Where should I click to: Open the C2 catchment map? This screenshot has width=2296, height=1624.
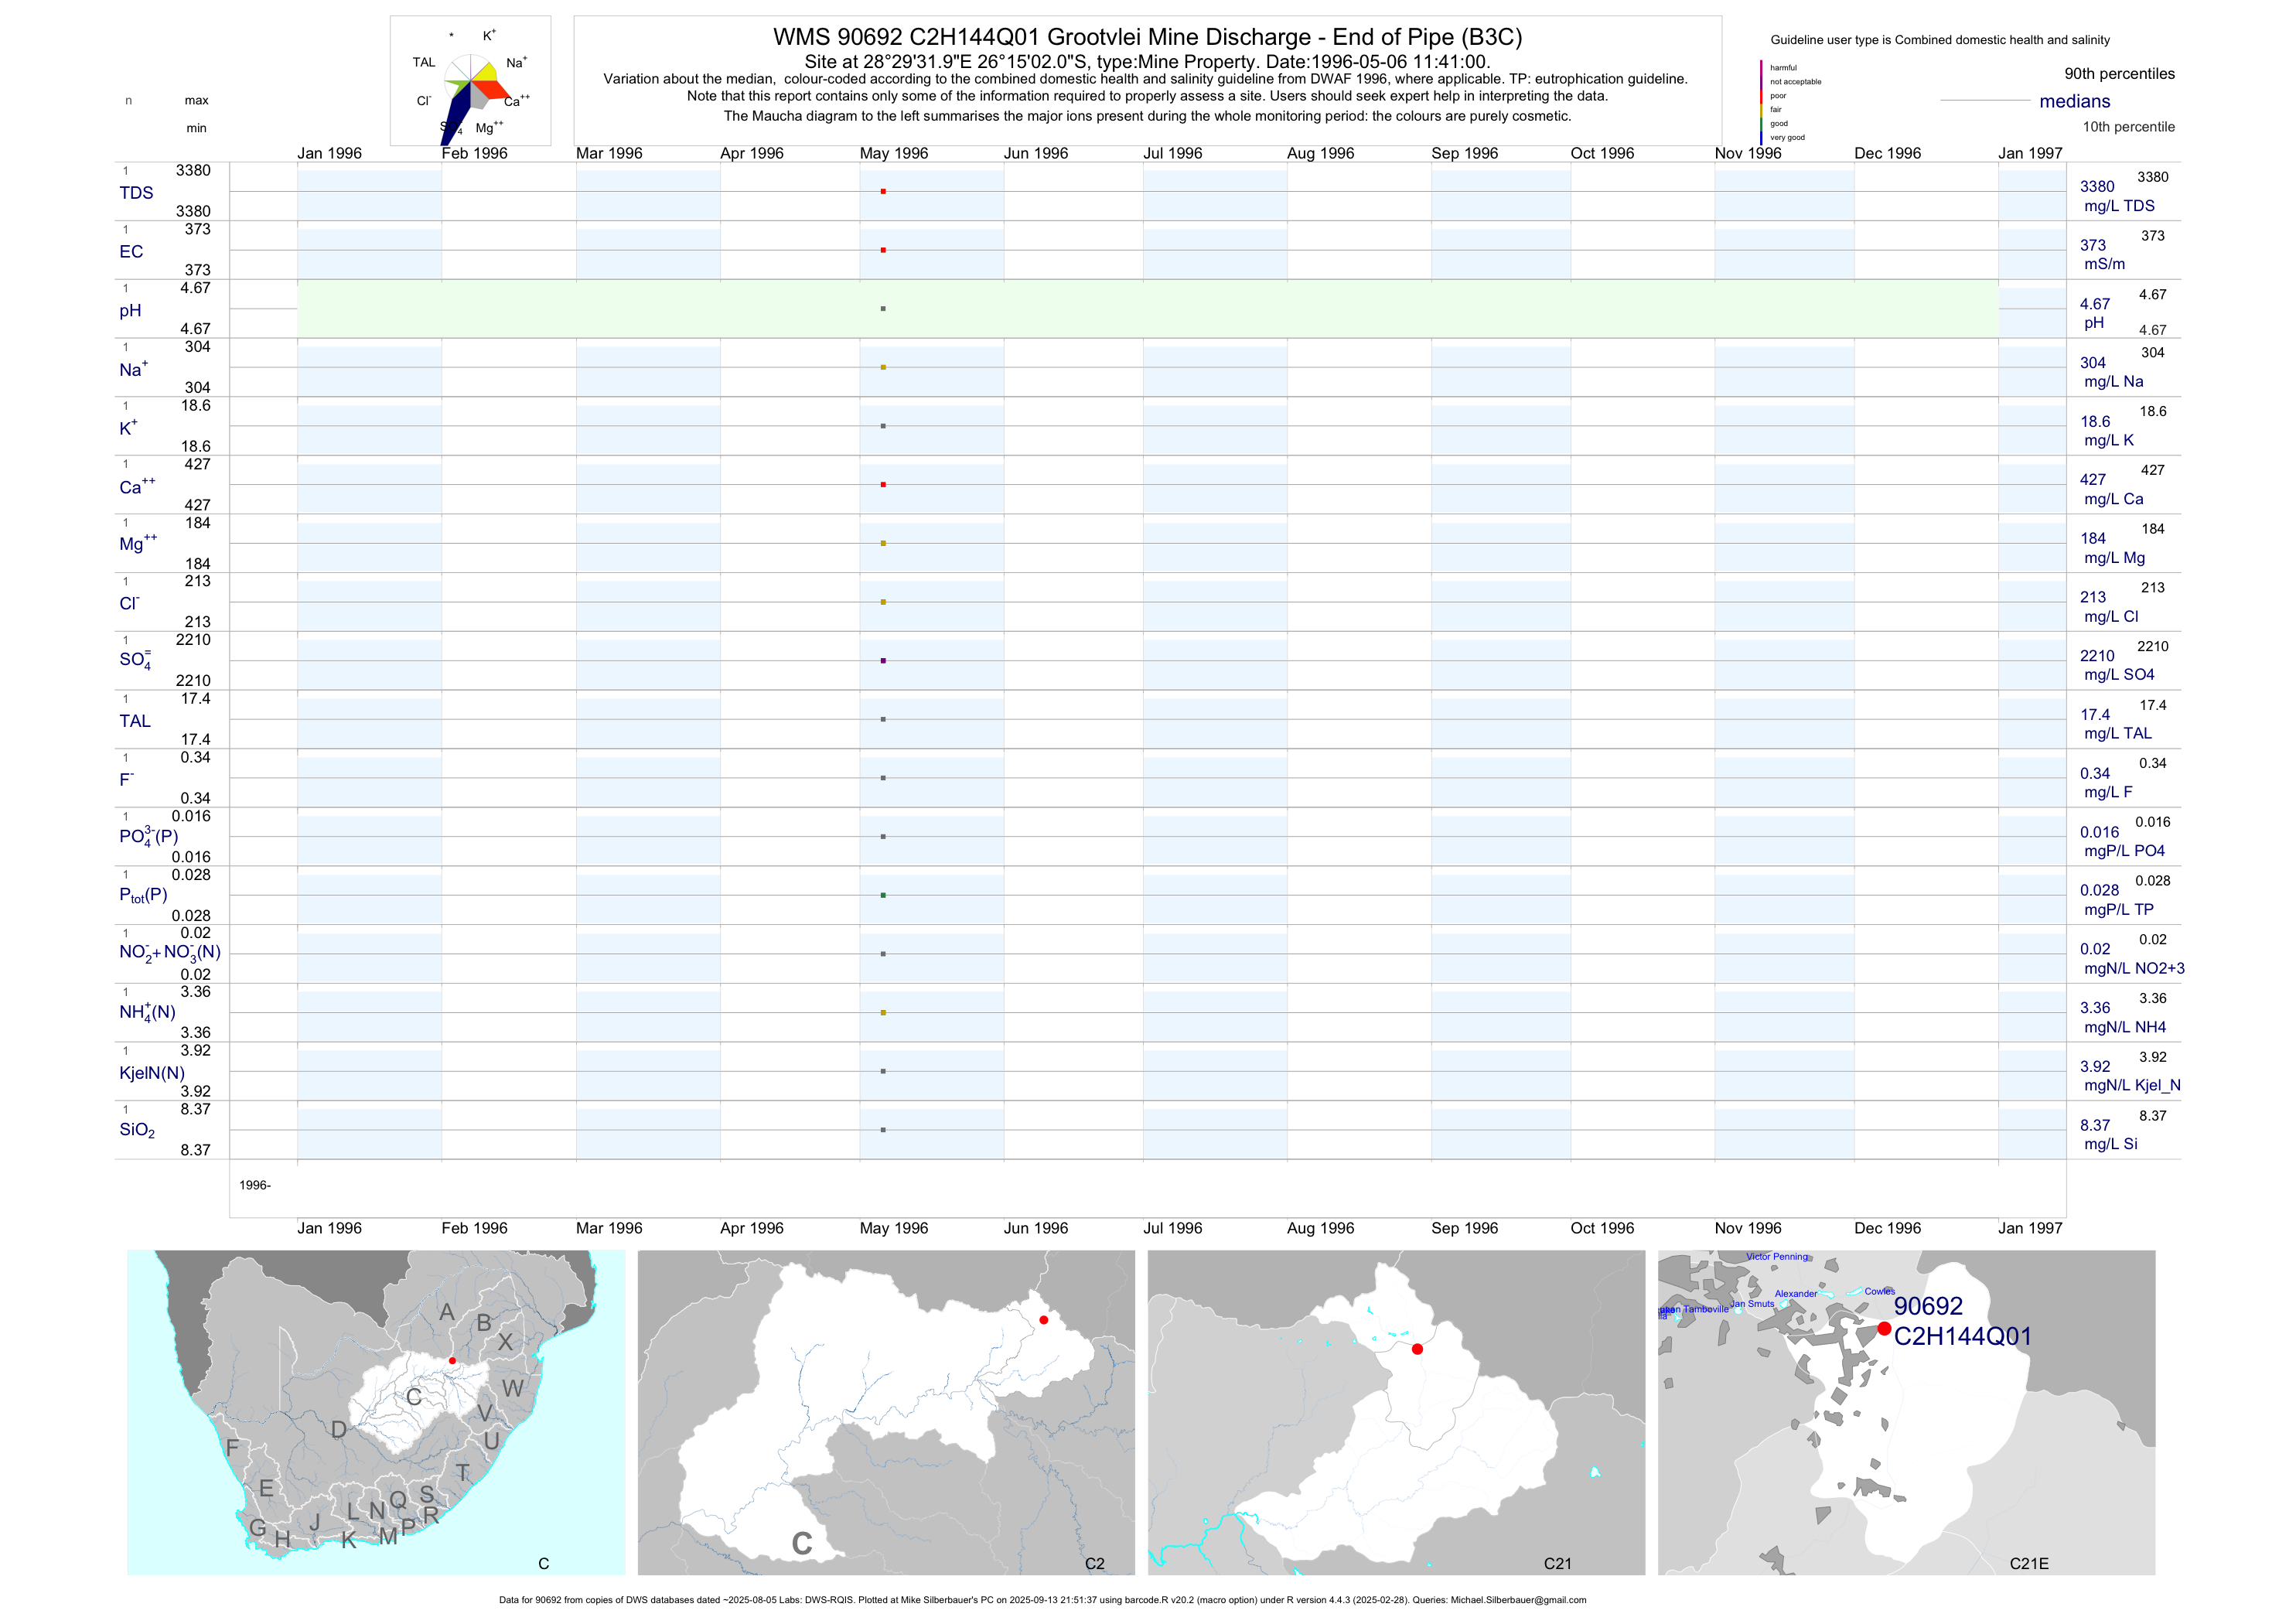tap(886, 1412)
